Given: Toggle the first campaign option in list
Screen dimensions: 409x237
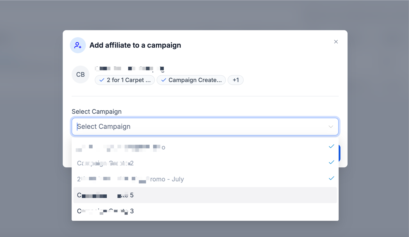Looking at the screenshot, I should [121, 147].
